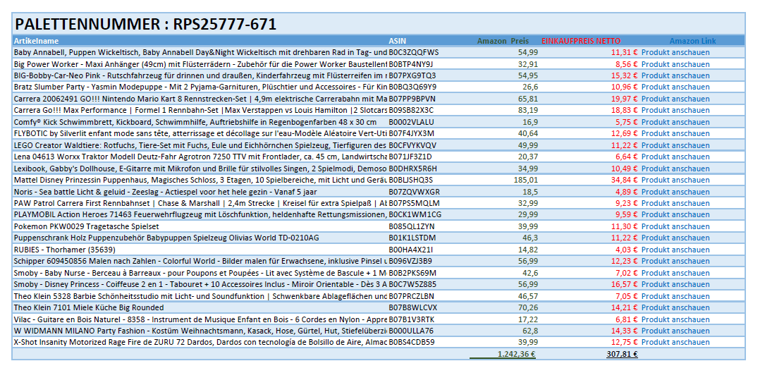
Task: Click the 185,01 Amazon price cell
Action: pos(526,180)
